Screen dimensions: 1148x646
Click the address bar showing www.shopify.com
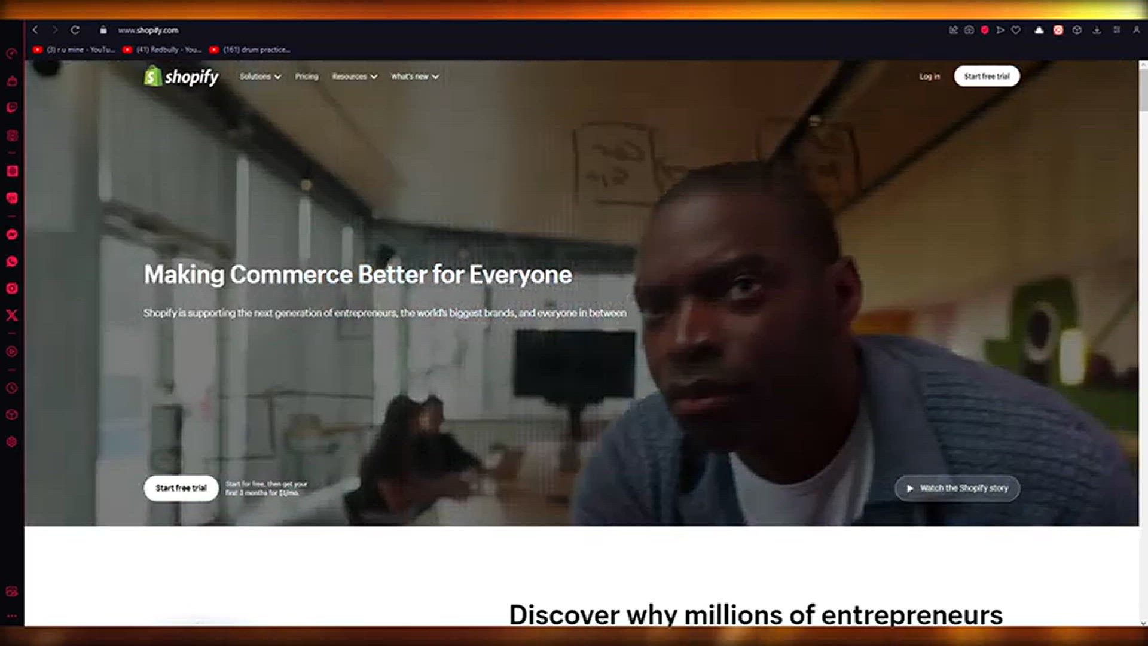(148, 30)
